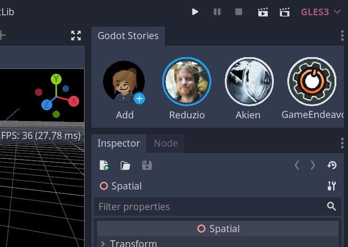Create a new resource in Inspector
The image size is (348, 247).
pos(104,165)
